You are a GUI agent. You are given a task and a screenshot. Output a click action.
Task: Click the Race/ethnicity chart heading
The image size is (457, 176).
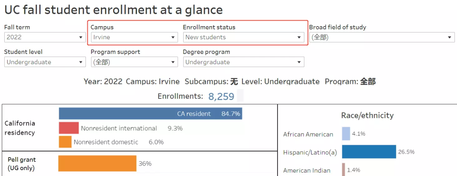pos(367,115)
